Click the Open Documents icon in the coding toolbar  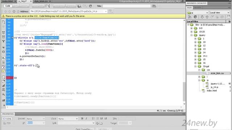(4, 22)
